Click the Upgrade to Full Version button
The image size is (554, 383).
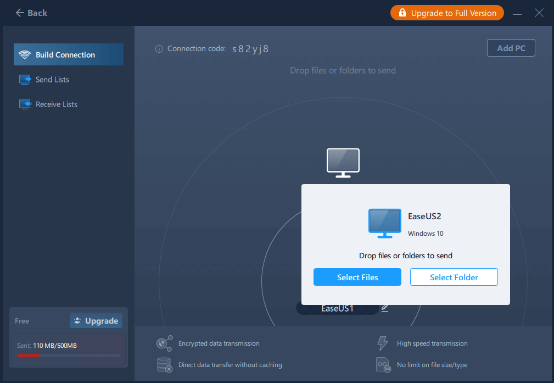[x=447, y=13]
